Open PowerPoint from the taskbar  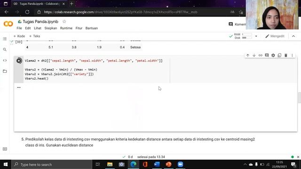pos(168,164)
